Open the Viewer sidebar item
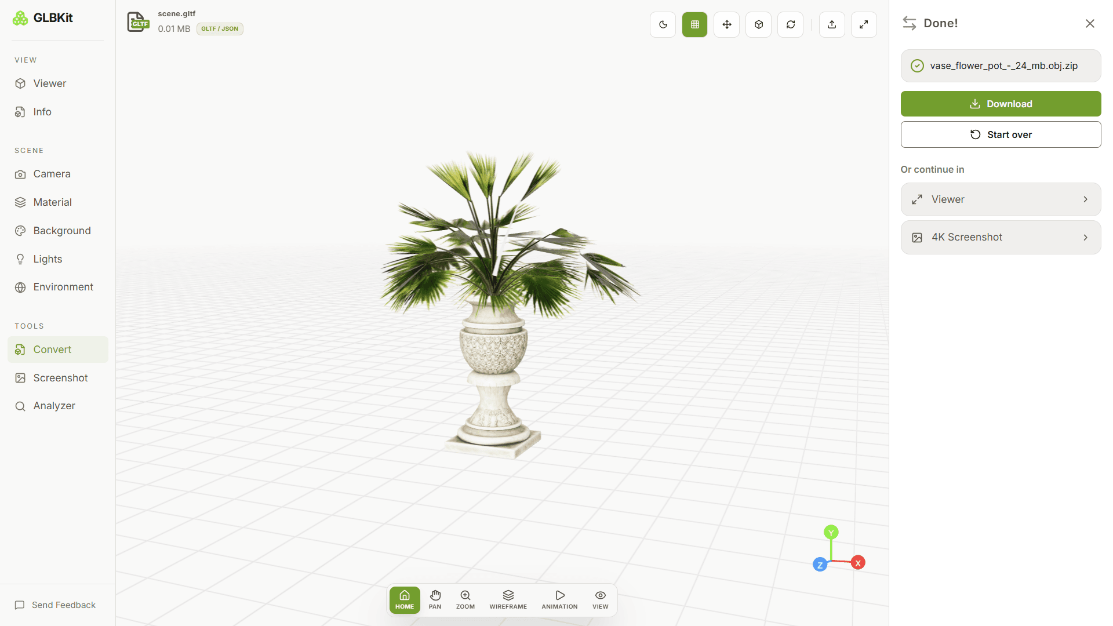This screenshot has width=1113, height=626. click(x=58, y=83)
